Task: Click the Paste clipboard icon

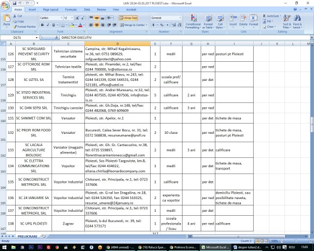Action: (6, 18)
